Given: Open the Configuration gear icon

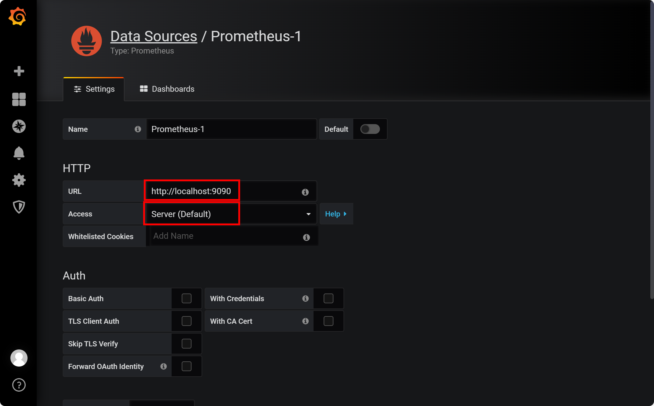Looking at the screenshot, I should [19, 180].
